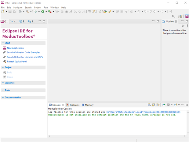Click the Save icon in toolbar
The image size is (189, 142).
tap(10, 12)
